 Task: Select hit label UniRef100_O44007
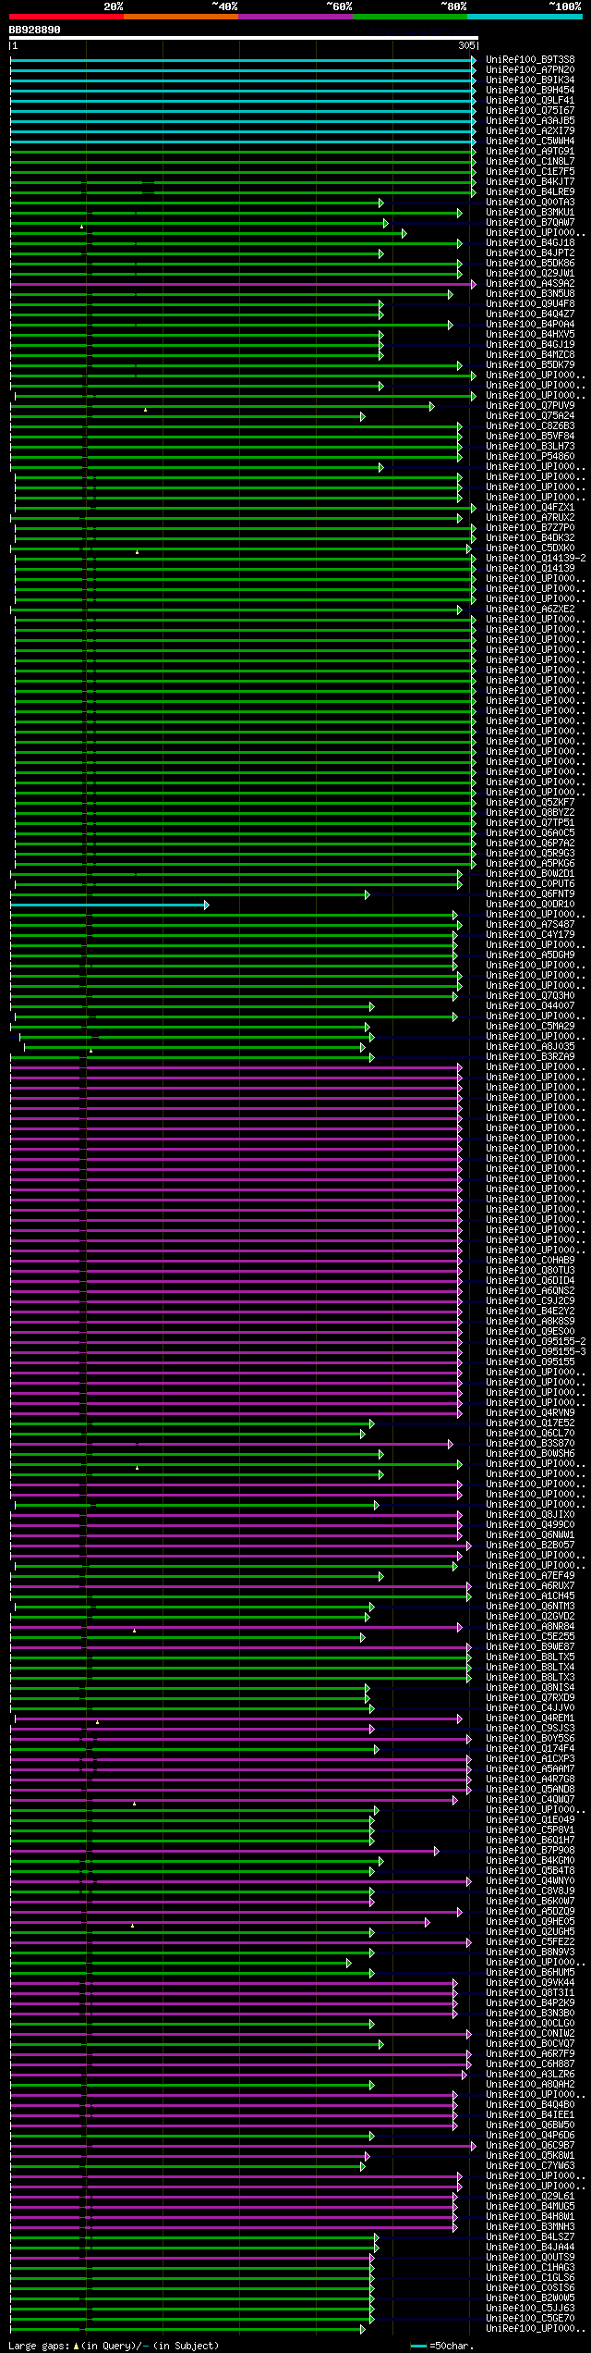tap(530, 1006)
